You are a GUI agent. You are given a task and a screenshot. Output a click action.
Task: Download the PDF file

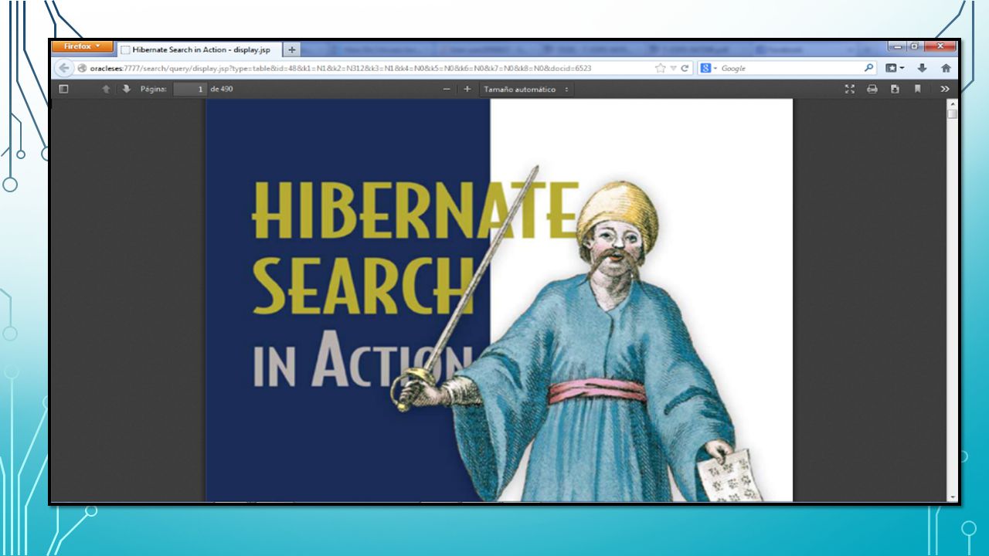point(895,90)
